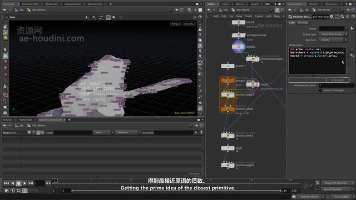Toggle the points attribute button in the Geometry Spreadsheet
This screenshot has height=200, width=356.
[x=29, y=132]
